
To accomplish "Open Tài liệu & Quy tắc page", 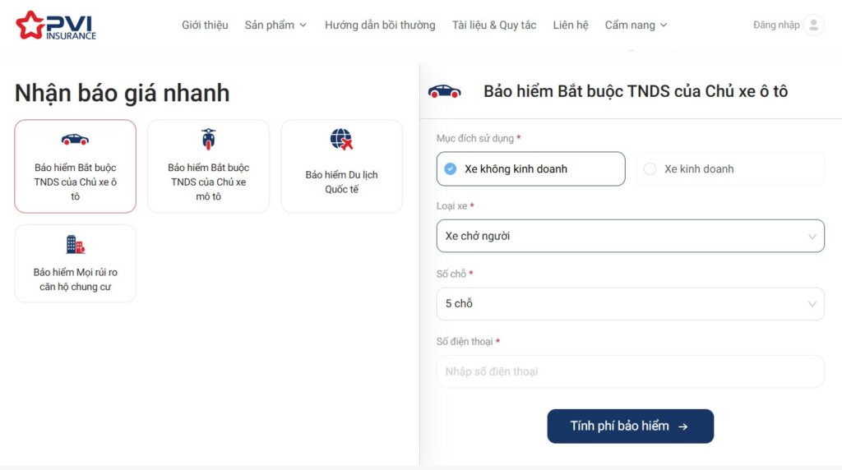I will coord(494,25).
